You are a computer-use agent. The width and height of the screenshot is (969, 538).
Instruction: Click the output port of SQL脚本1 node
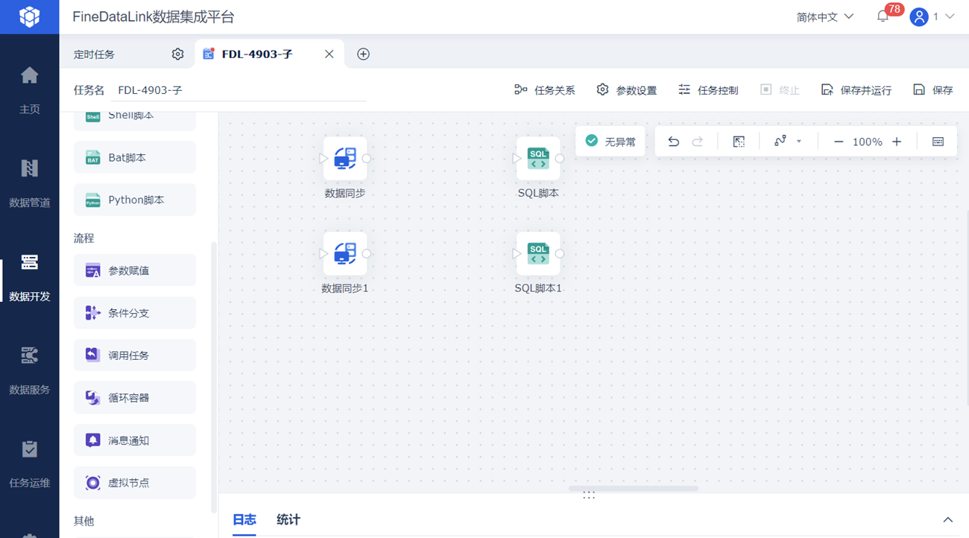point(560,253)
